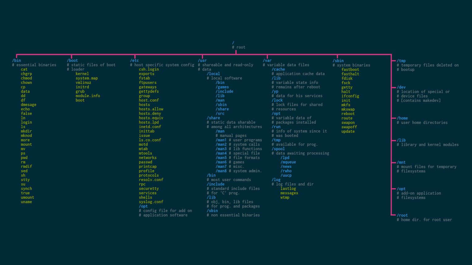
Task: Select the 'system.map' file name
Action: coord(87,78)
